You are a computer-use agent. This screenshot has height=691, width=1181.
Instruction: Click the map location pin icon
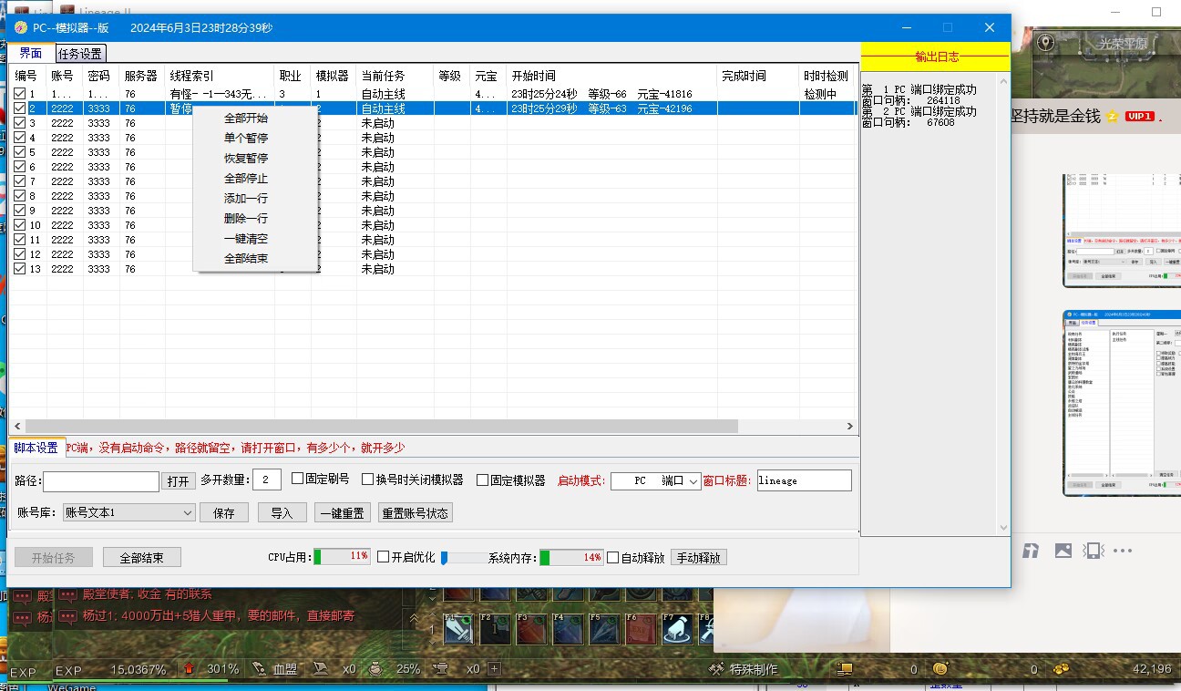(x=1045, y=43)
